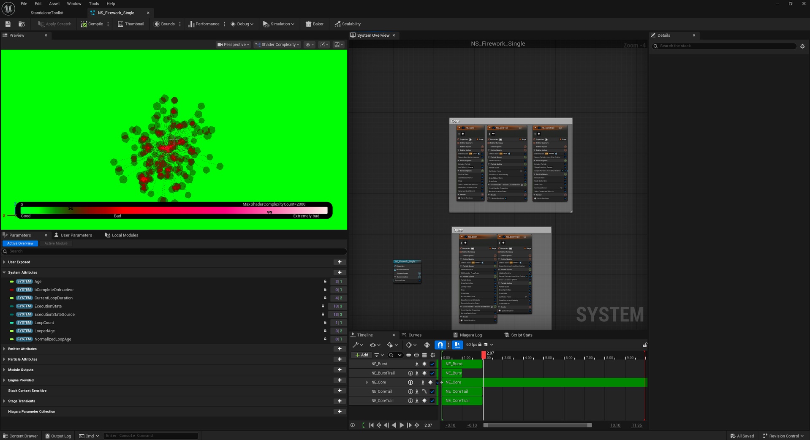Compile the Niagara system
The height and width of the screenshot is (440, 810).
tap(92, 24)
